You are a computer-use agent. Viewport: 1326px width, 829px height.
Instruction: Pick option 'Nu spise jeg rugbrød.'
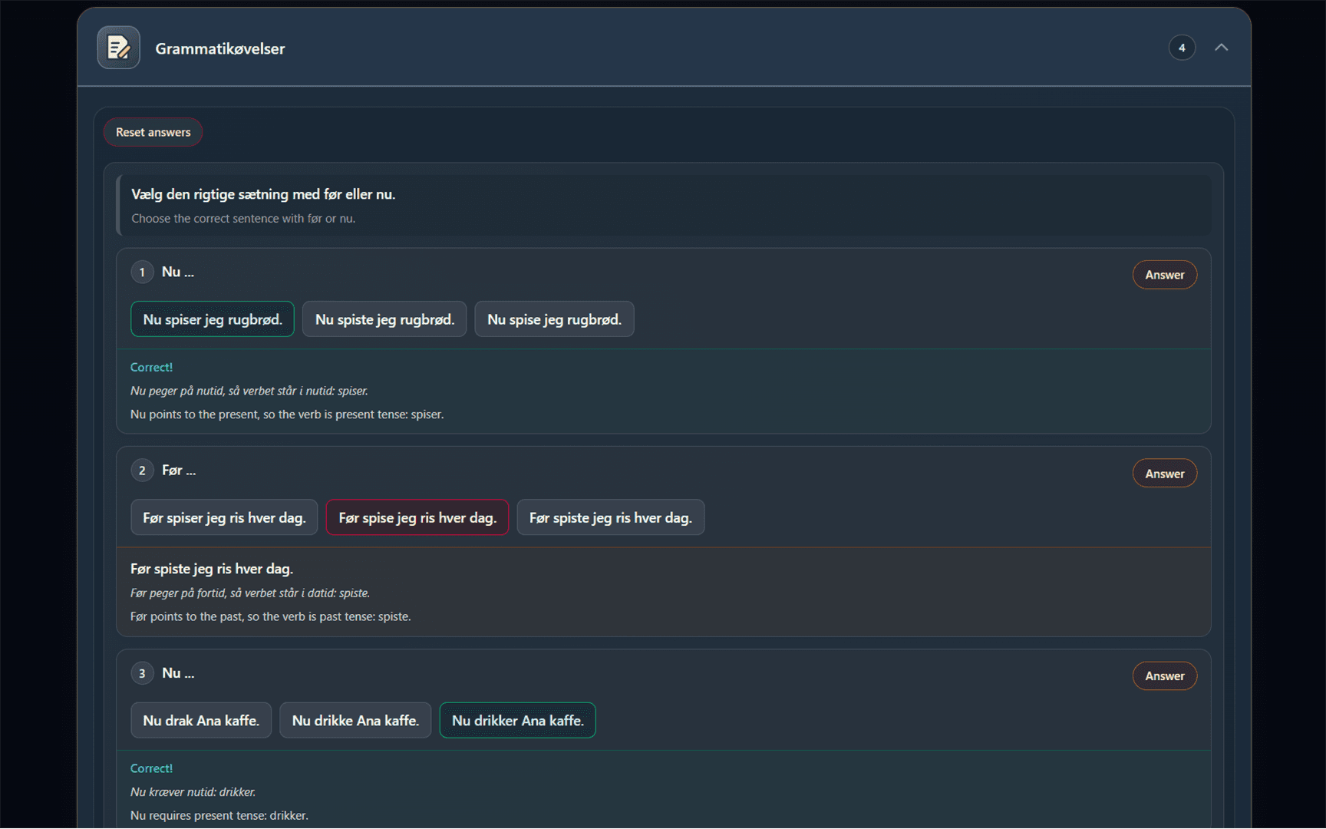[x=554, y=319]
